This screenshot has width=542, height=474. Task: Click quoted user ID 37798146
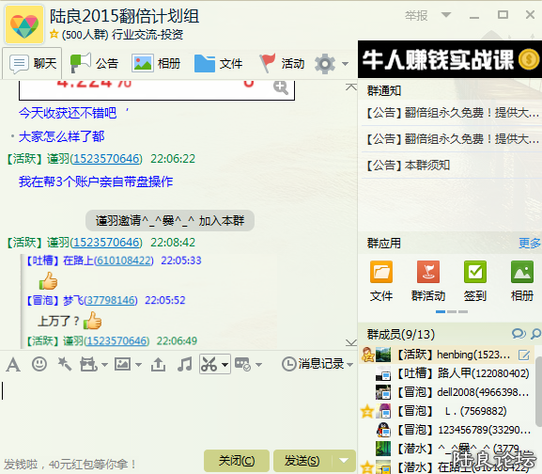[111, 300]
